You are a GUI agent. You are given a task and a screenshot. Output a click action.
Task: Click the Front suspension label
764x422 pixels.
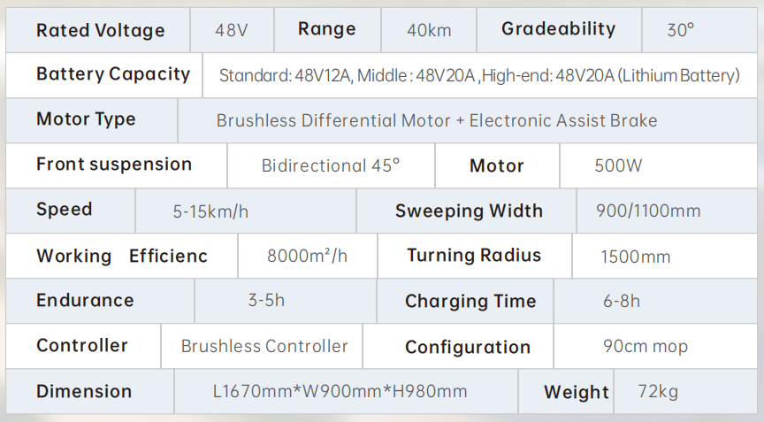click(114, 165)
